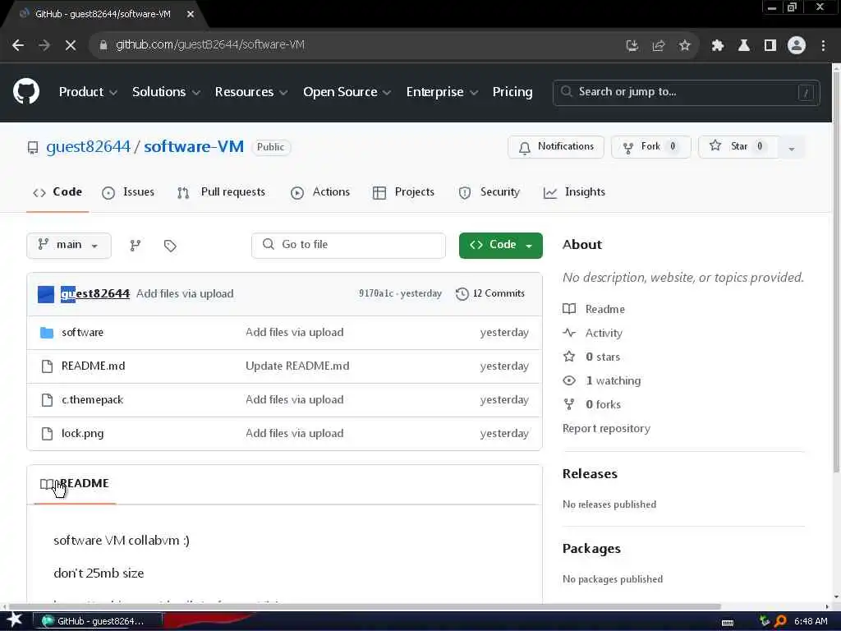This screenshot has width=841, height=631.
Task: Open the Chrome extensions puzzle icon
Action: tap(718, 46)
